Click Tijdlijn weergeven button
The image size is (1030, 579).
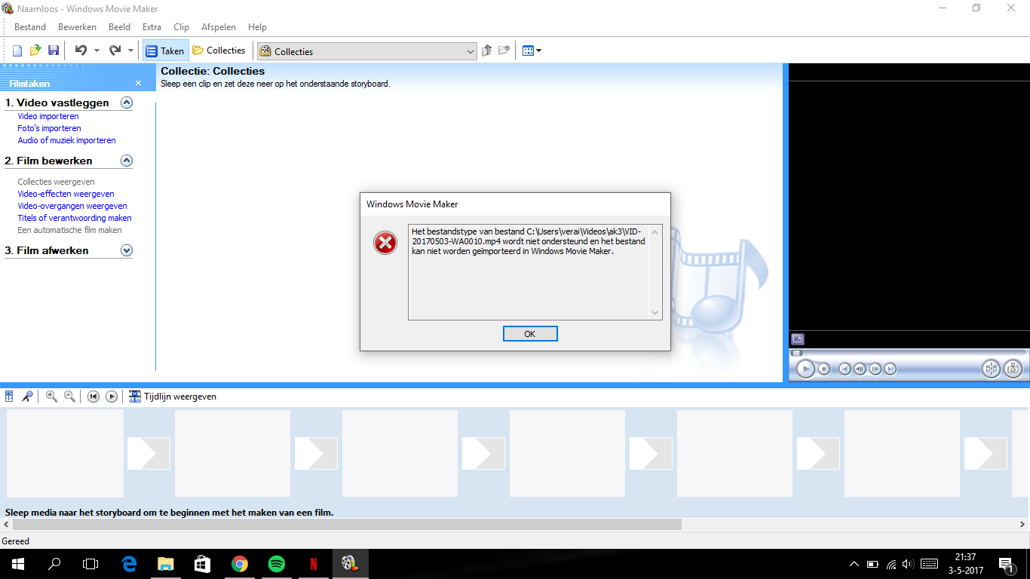[173, 397]
